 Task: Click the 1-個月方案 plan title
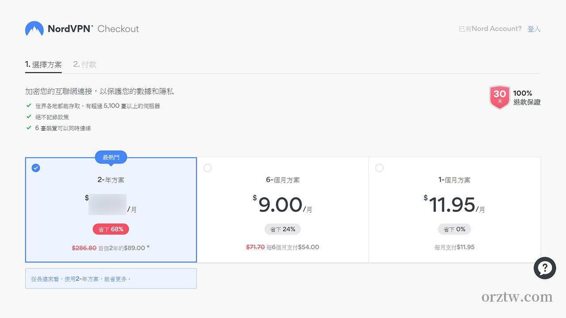click(x=454, y=180)
